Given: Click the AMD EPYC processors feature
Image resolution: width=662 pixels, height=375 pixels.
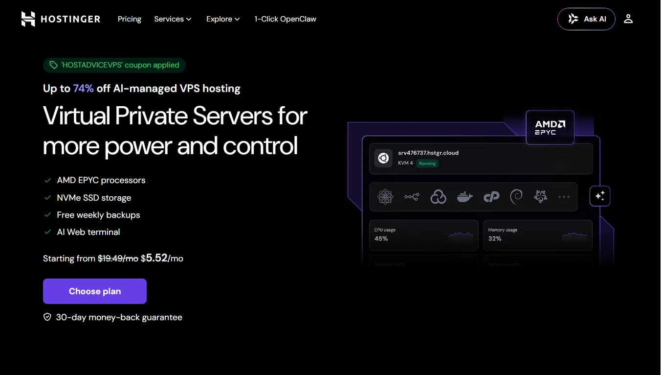Looking at the screenshot, I should (101, 180).
